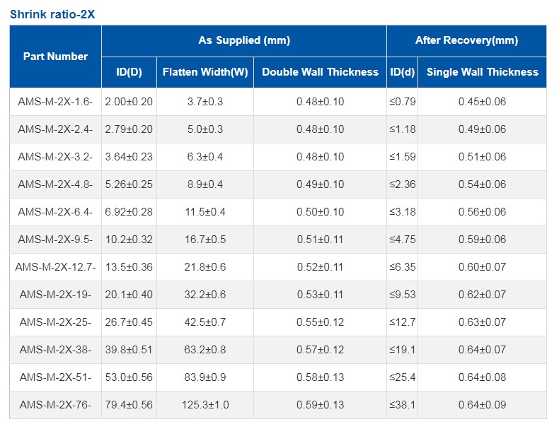Click the After Recovery(mm) header
This screenshot has height=424, width=559.
coord(467,40)
